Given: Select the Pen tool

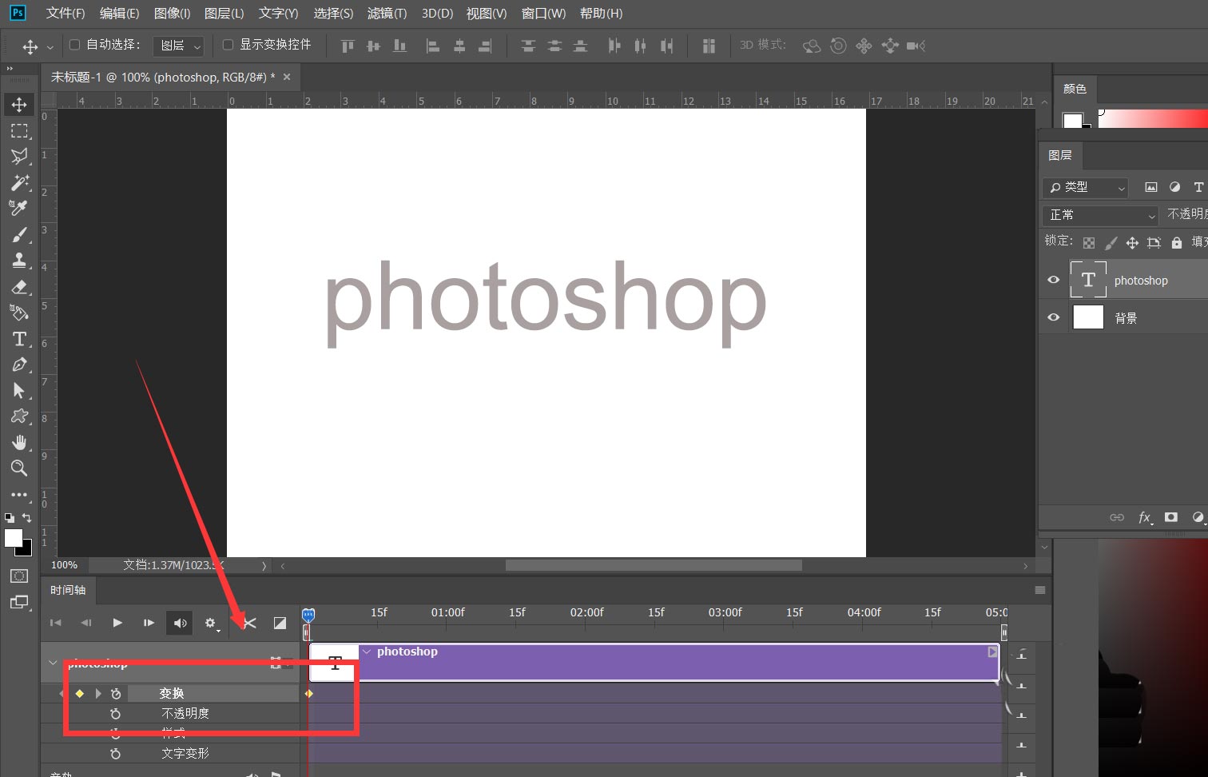Looking at the screenshot, I should (x=19, y=365).
